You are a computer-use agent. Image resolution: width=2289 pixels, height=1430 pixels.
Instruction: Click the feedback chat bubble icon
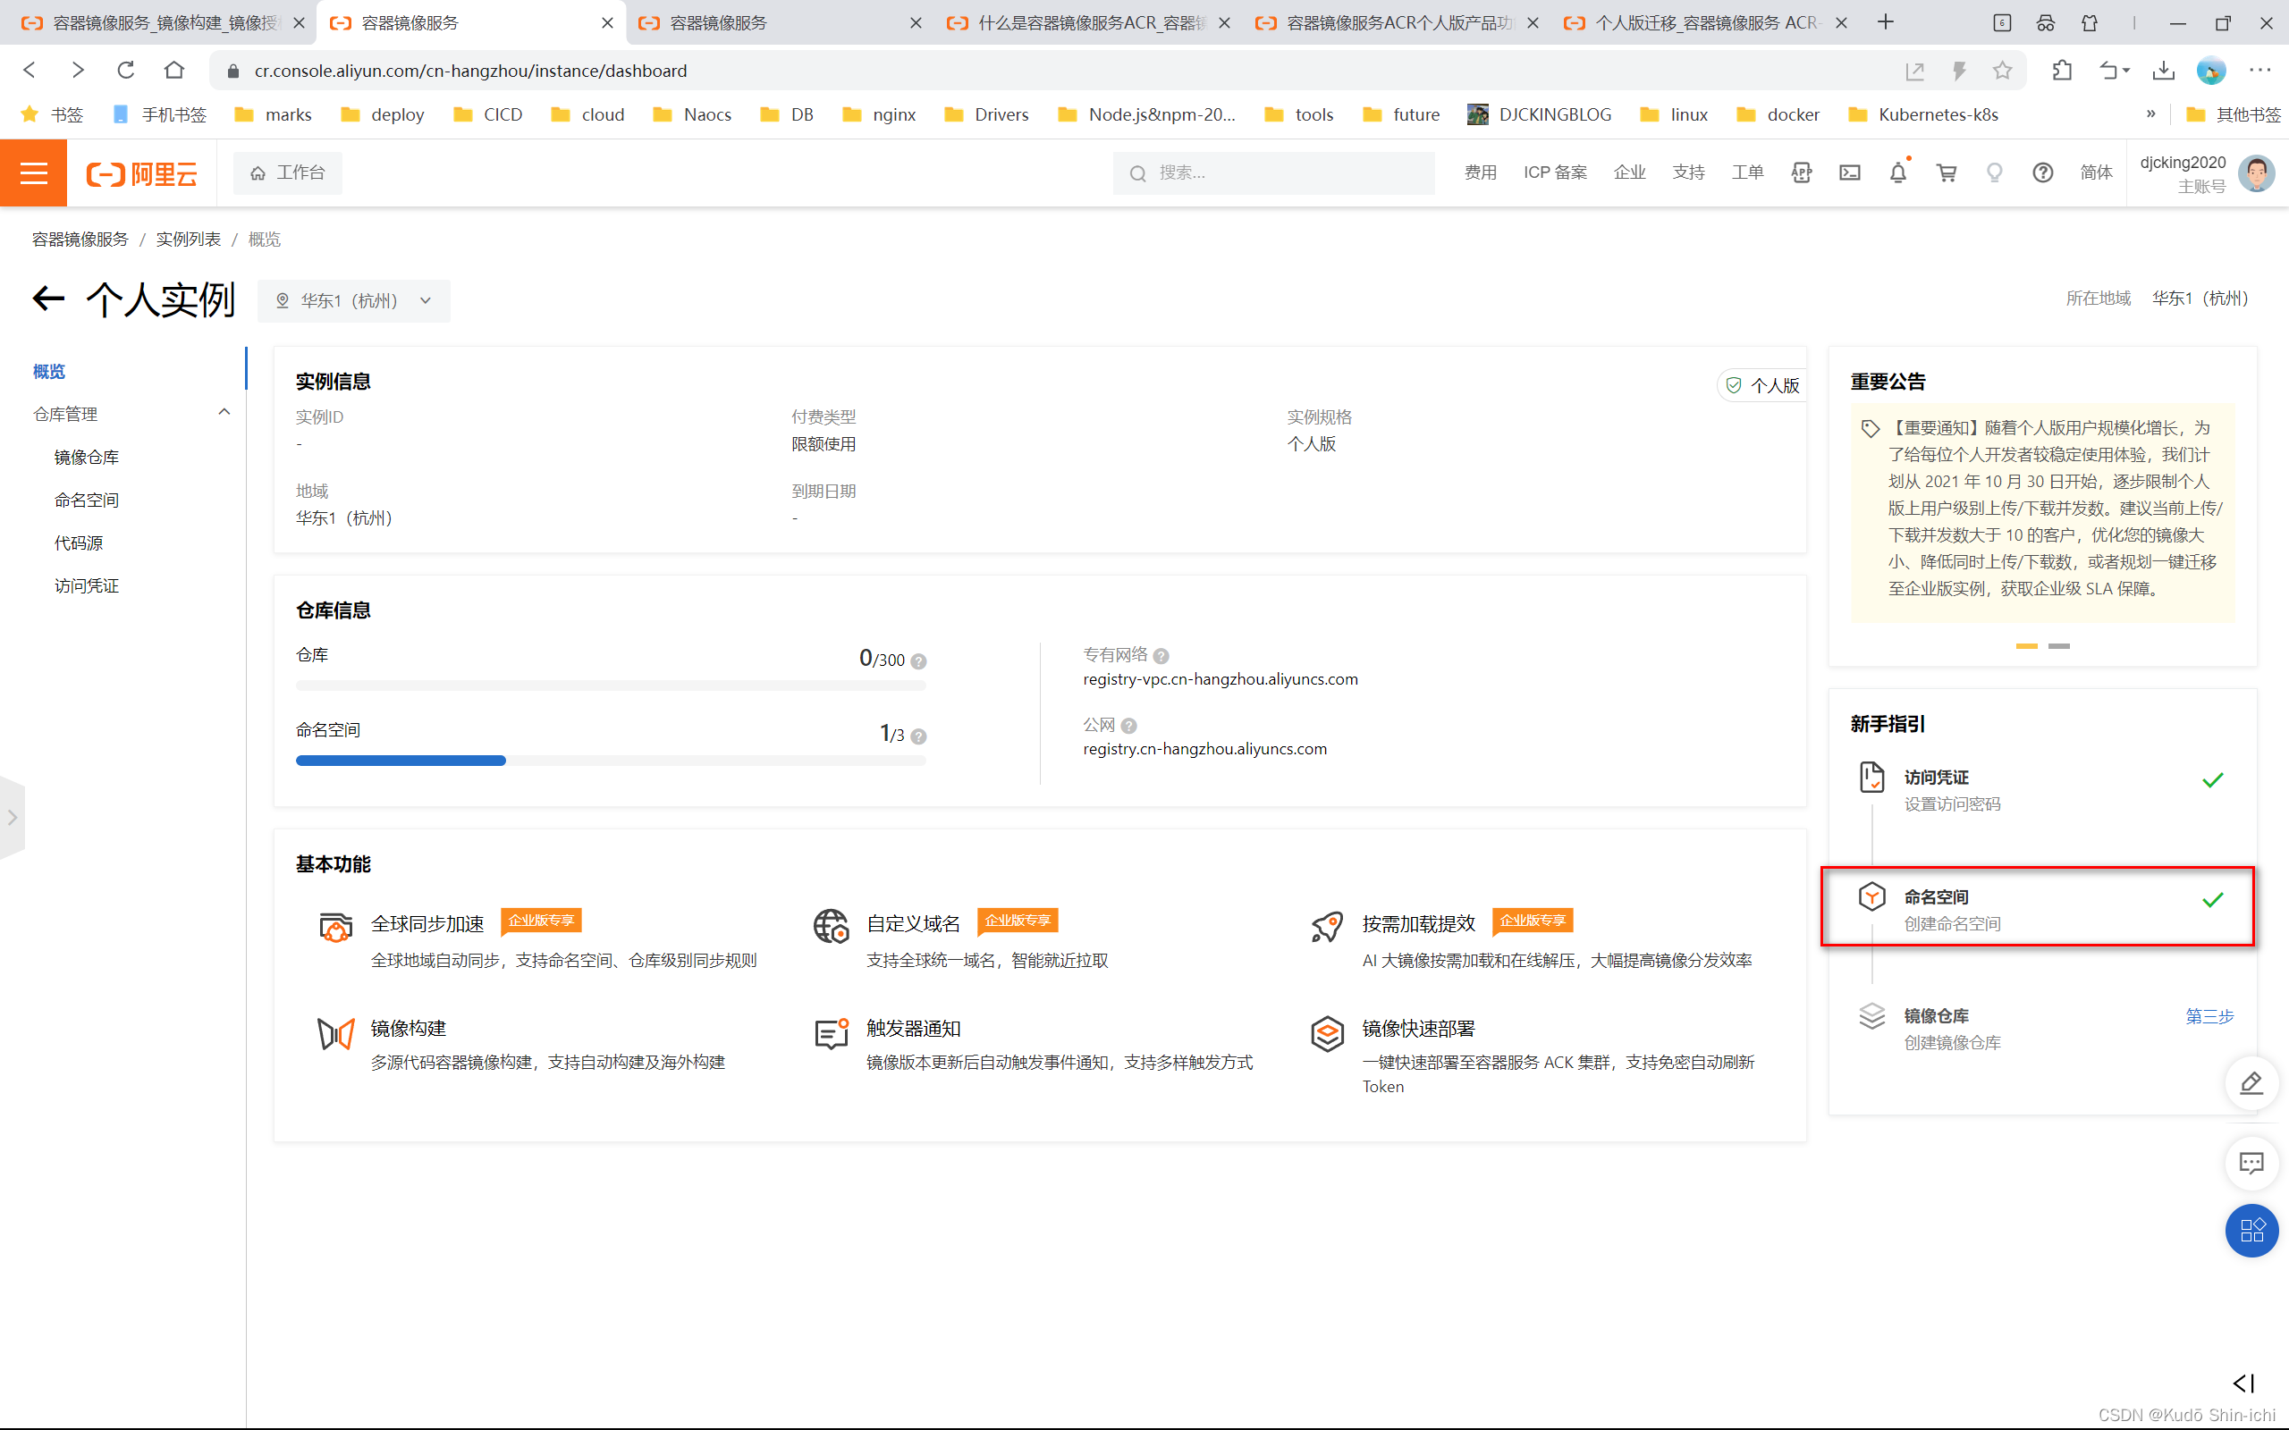(2251, 1163)
